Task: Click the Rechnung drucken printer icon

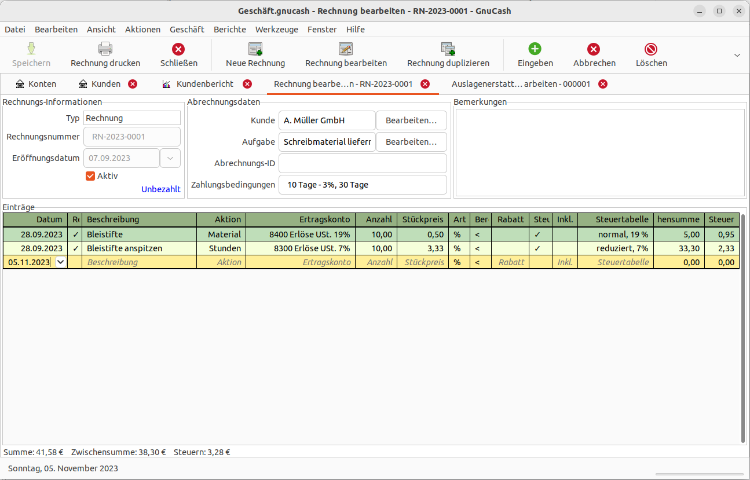Action: [x=105, y=49]
